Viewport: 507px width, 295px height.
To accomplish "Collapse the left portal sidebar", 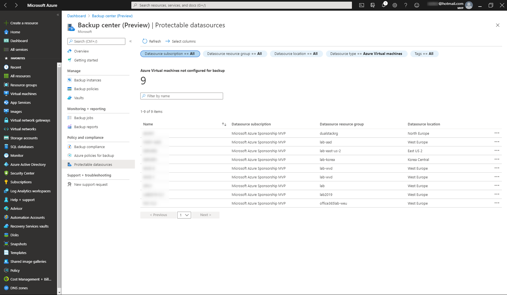I will point(58,15).
